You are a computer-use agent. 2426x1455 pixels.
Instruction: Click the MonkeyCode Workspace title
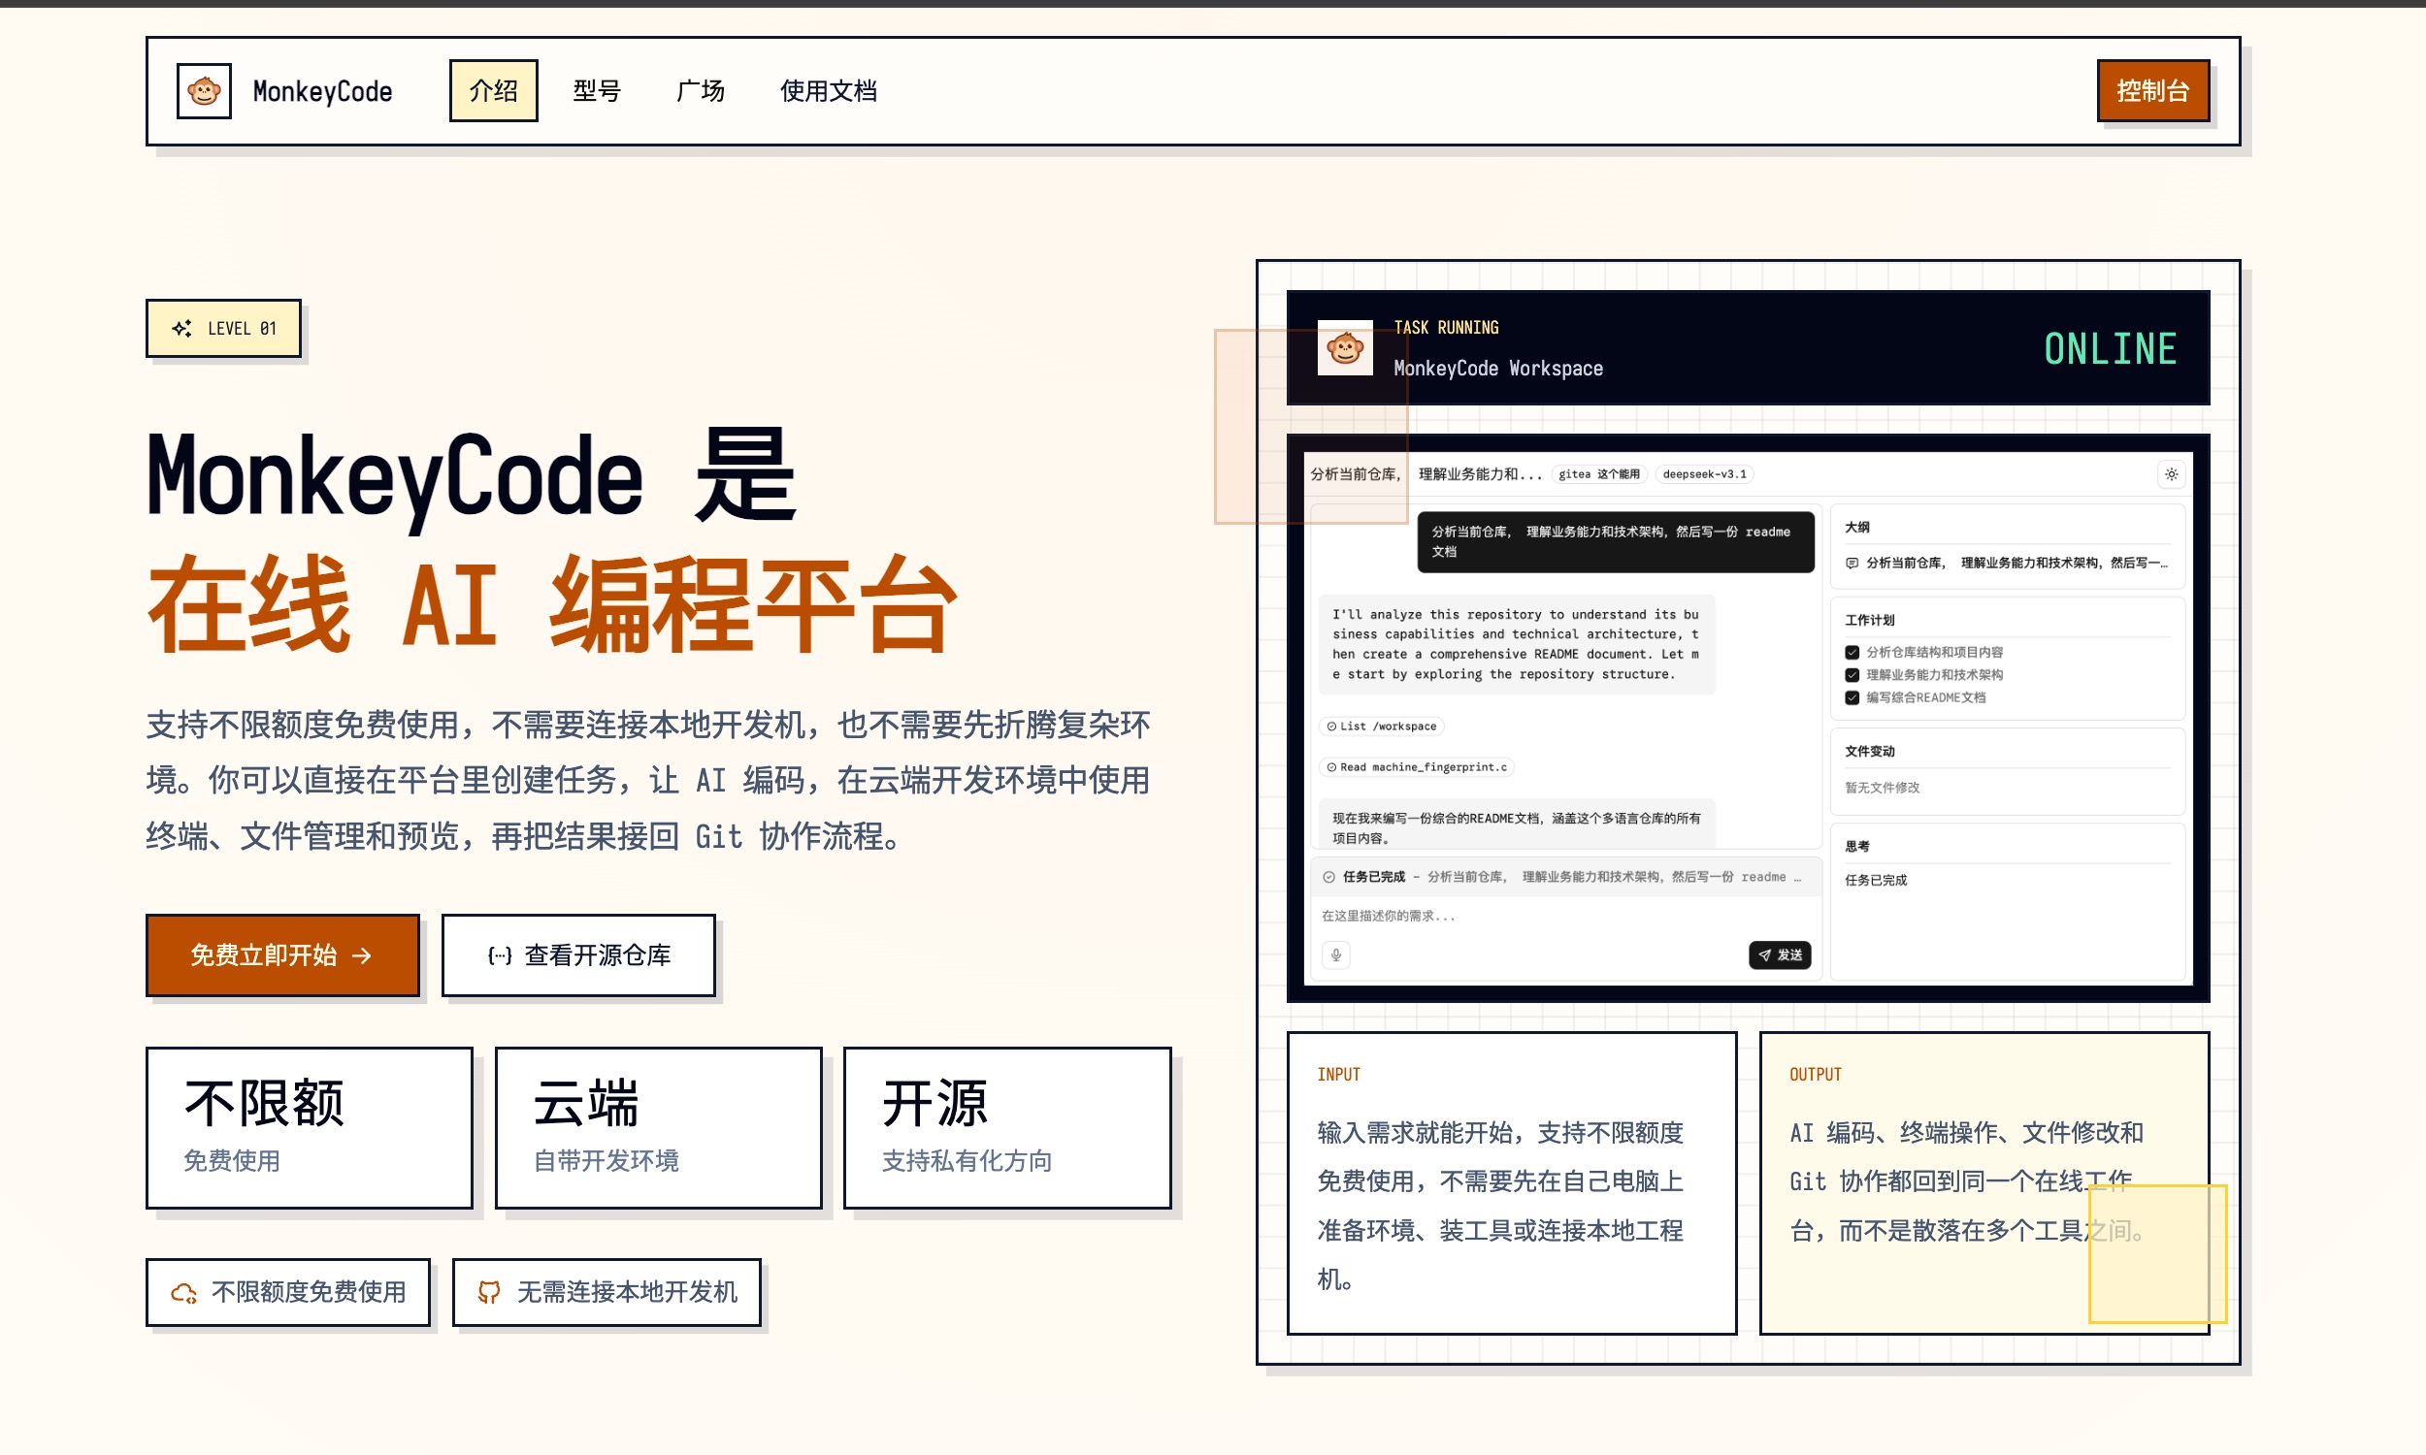[x=1498, y=369]
